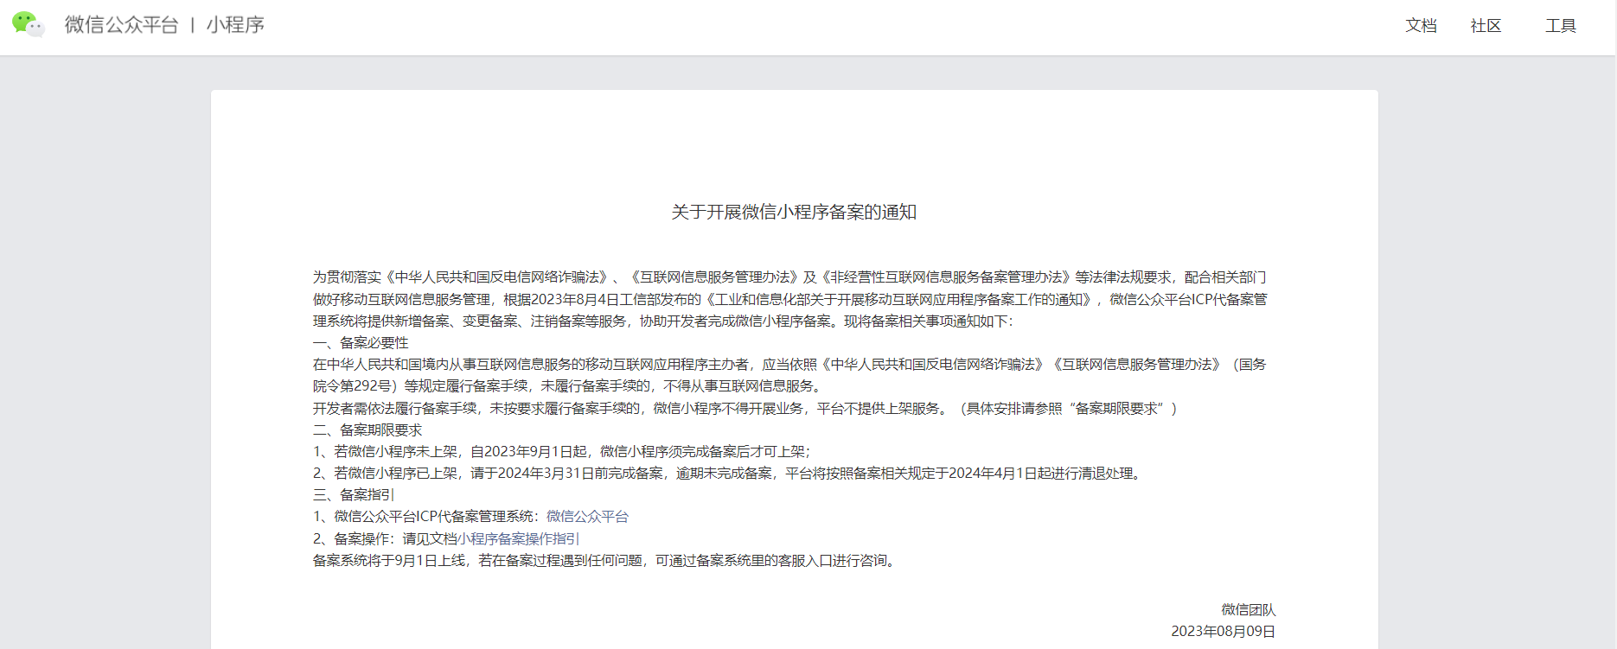Click the line starting 2、若微信小程序已上架
The height and width of the screenshot is (649, 1617).
tap(729, 474)
